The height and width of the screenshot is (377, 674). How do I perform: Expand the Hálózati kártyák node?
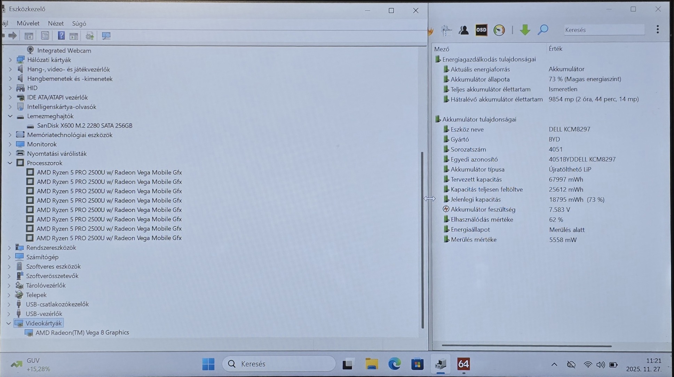click(10, 60)
